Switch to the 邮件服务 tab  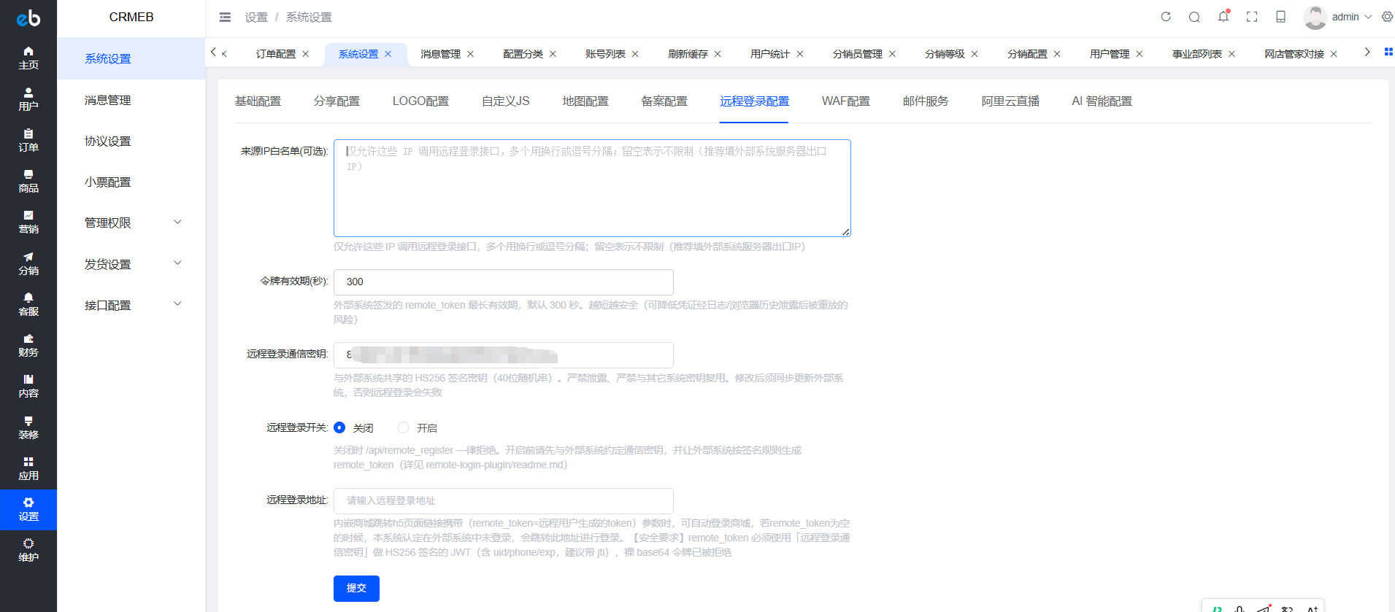(926, 101)
